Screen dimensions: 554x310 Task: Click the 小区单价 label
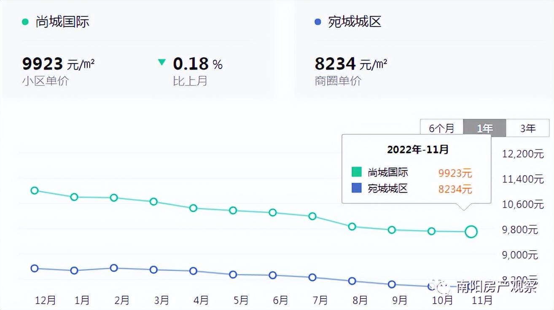pos(45,81)
